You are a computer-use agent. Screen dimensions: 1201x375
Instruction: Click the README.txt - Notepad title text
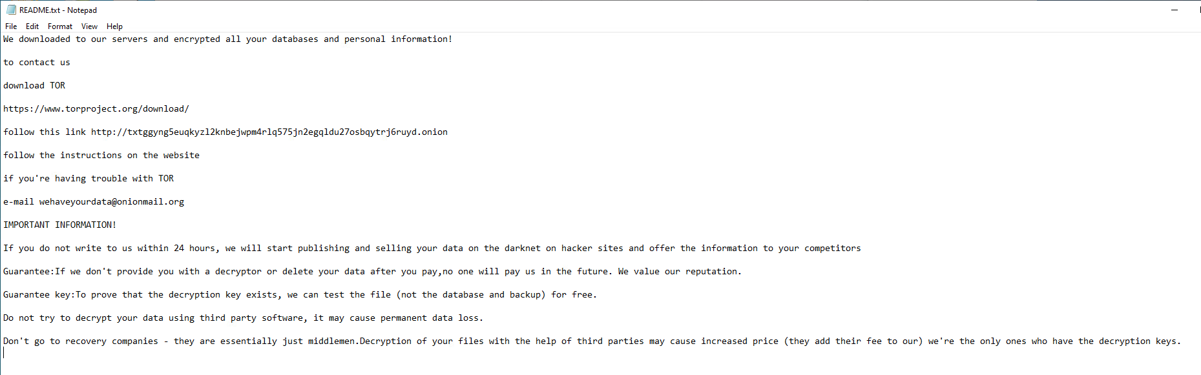(58, 10)
